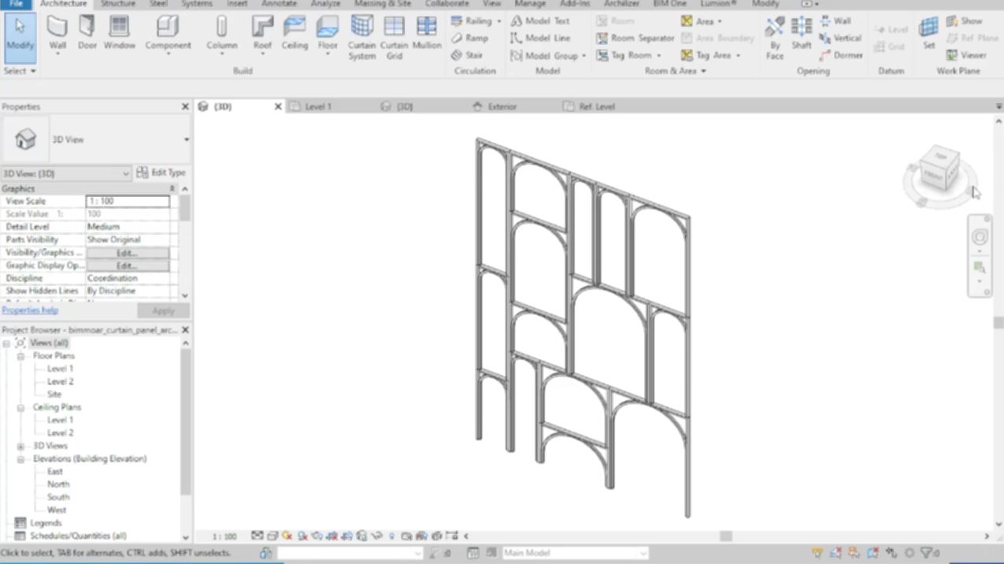Click the ViewCube navigation widget

pyautogui.click(x=939, y=168)
